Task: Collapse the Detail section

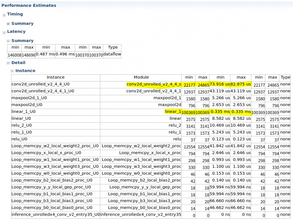Action: point(8,63)
